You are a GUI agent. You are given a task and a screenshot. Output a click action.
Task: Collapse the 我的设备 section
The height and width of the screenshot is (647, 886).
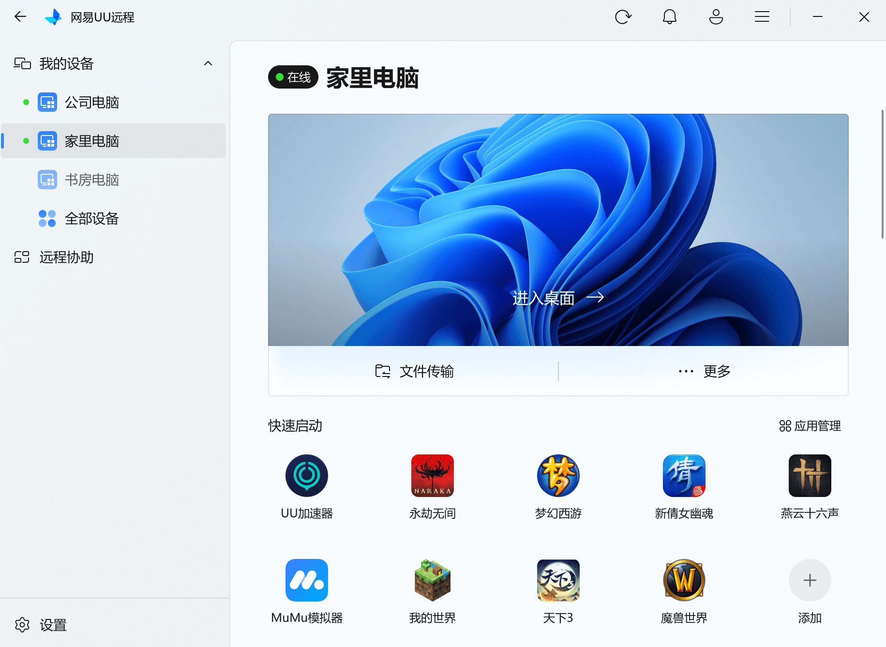(x=208, y=63)
